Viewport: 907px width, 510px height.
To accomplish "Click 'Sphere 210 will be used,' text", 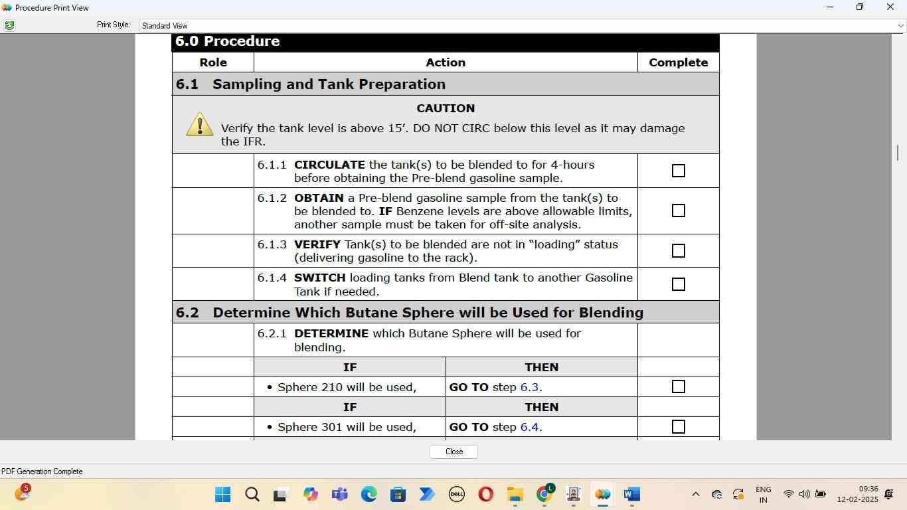I will click(347, 387).
